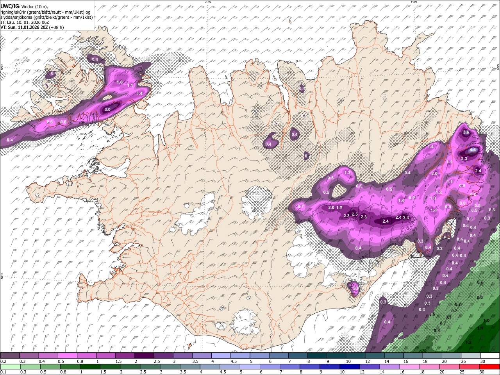The width and height of the screenshot is (500, 375).
Task: Click the lavender 4 swatch in upper legend
Action: pyautogui.click(x=221, y=356)
